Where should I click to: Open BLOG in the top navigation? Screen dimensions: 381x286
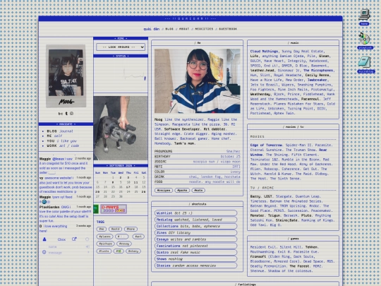[x=169, y=29]
